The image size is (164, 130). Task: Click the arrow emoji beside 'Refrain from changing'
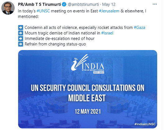point(21,44)
